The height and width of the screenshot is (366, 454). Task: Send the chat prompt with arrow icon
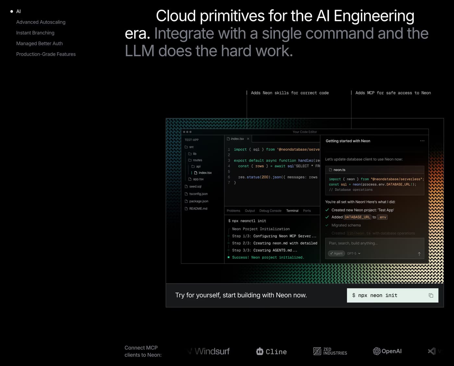[x=419, y=254]
